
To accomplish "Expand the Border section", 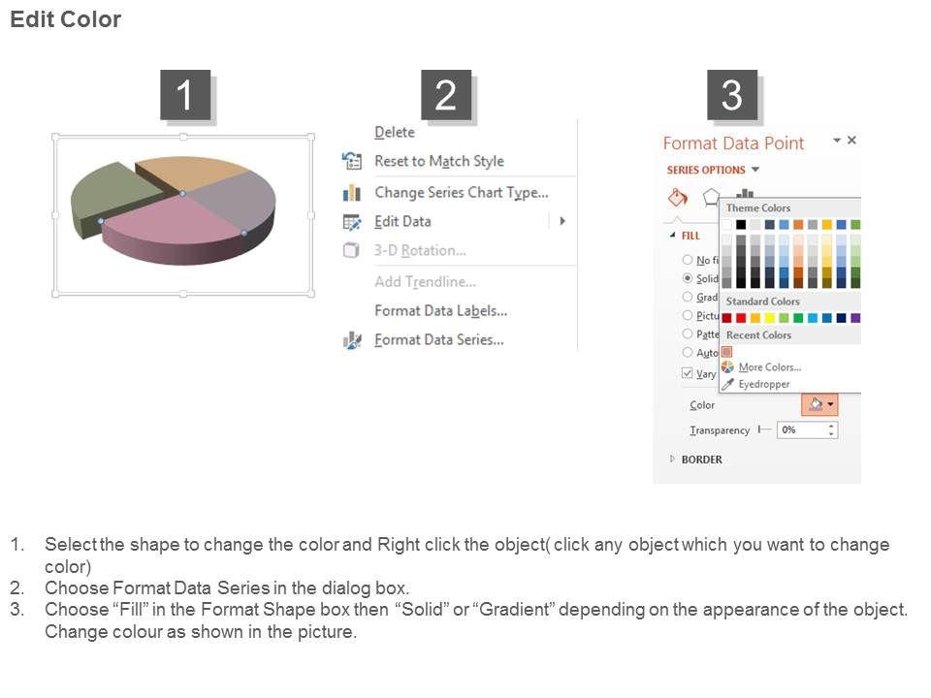I will pyautogui.click(x=674, y=460).
